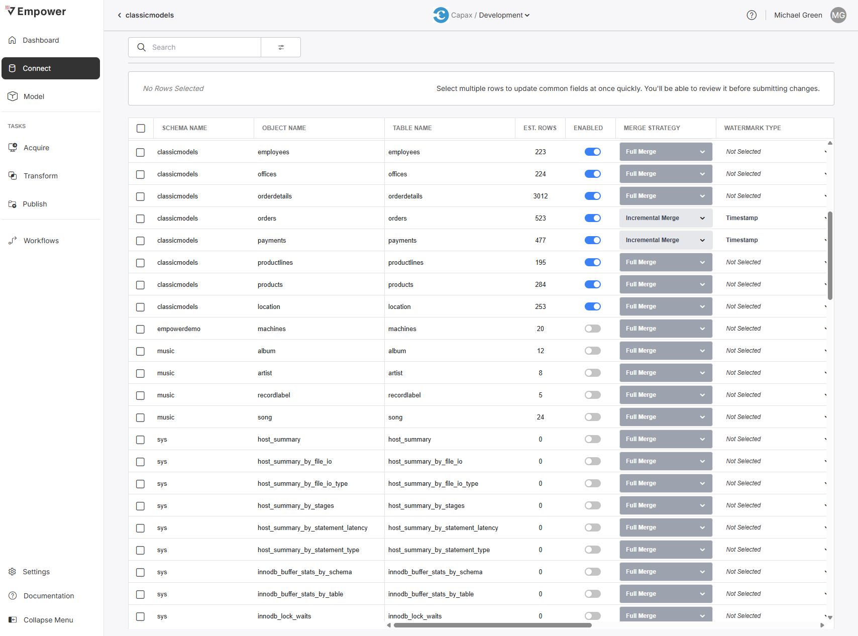The width and height of the screenshot is (858, 636).
Task: Click the Collapse Menu icon
Action: pyautogui.click(x=13, y=620)
